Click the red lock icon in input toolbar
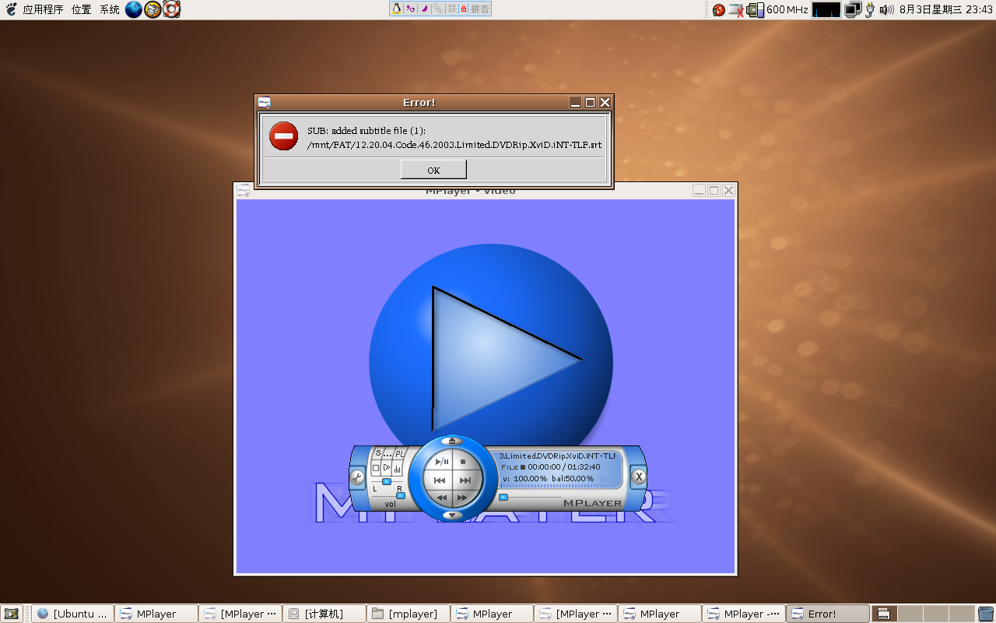The image size is (996, 623). pyautogui.click(x=464, y=9)
